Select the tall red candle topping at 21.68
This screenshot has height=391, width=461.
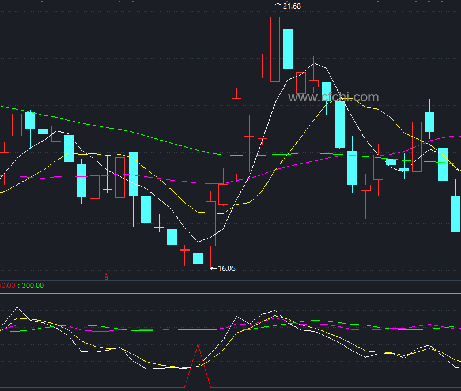tap(275, 49)
